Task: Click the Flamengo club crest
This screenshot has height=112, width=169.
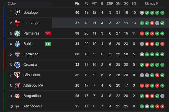Action: click(x=17, y=23)
